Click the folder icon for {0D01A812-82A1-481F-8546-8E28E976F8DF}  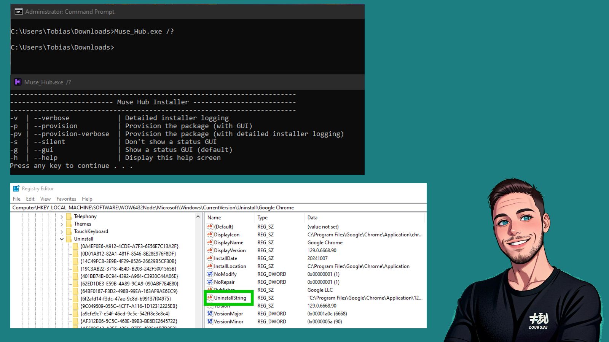pyautogui.click(x=75, y=254)
